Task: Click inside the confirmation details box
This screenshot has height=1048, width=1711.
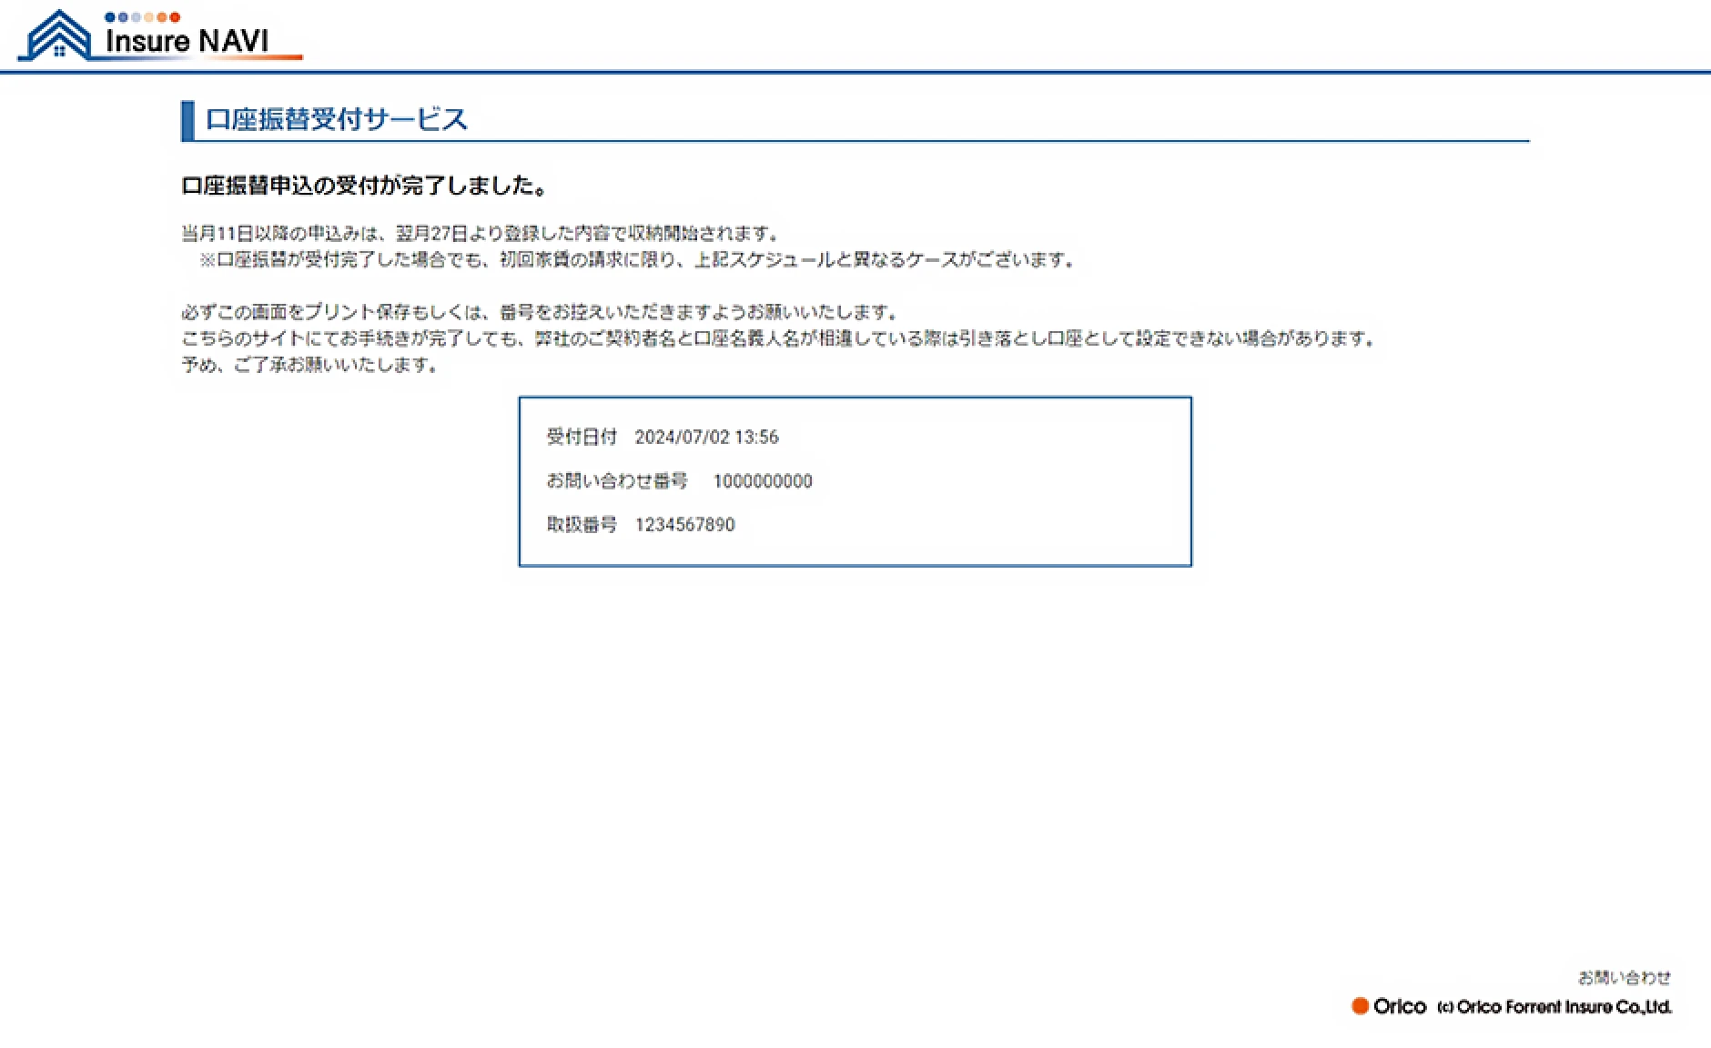Action: [855, 480]
